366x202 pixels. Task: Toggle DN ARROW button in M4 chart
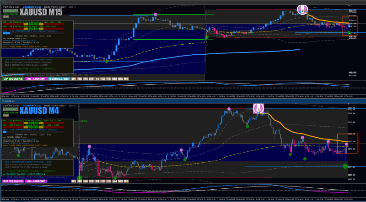(x=36, y=181)
